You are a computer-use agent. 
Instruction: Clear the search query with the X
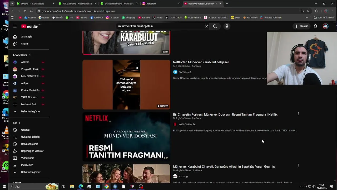[x=207, y=26]
